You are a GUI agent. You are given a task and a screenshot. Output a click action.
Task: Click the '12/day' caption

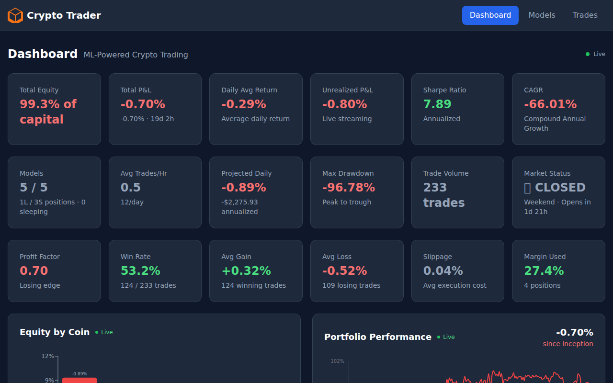[132, 202]
